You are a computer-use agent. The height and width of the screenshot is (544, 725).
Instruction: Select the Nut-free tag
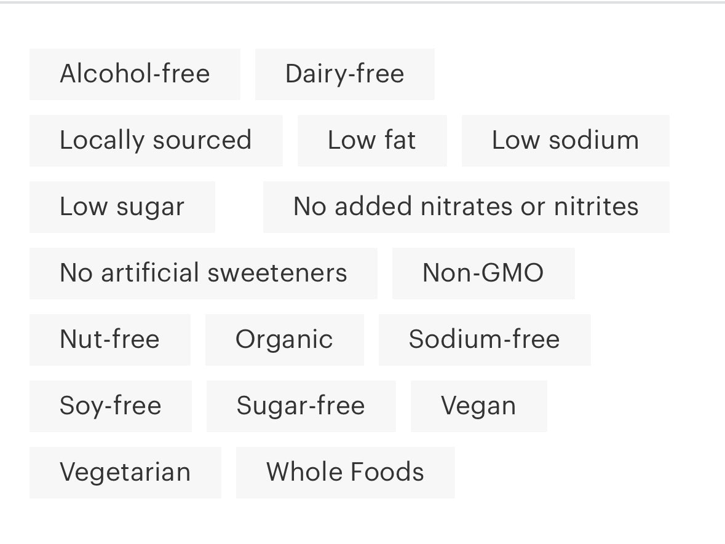(109, 340)
